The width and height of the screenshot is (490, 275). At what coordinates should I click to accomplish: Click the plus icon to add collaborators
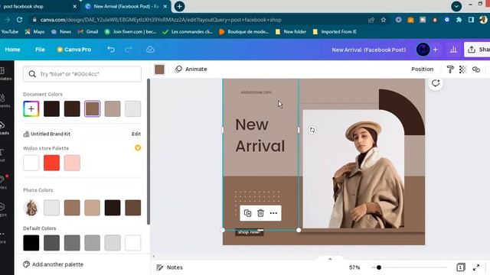(x=436, y=50)
